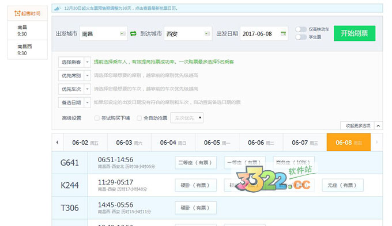Click the 14:45-05:56 time text
The image size is (392, 226).
pyautogui.click(x=115, y=205)
